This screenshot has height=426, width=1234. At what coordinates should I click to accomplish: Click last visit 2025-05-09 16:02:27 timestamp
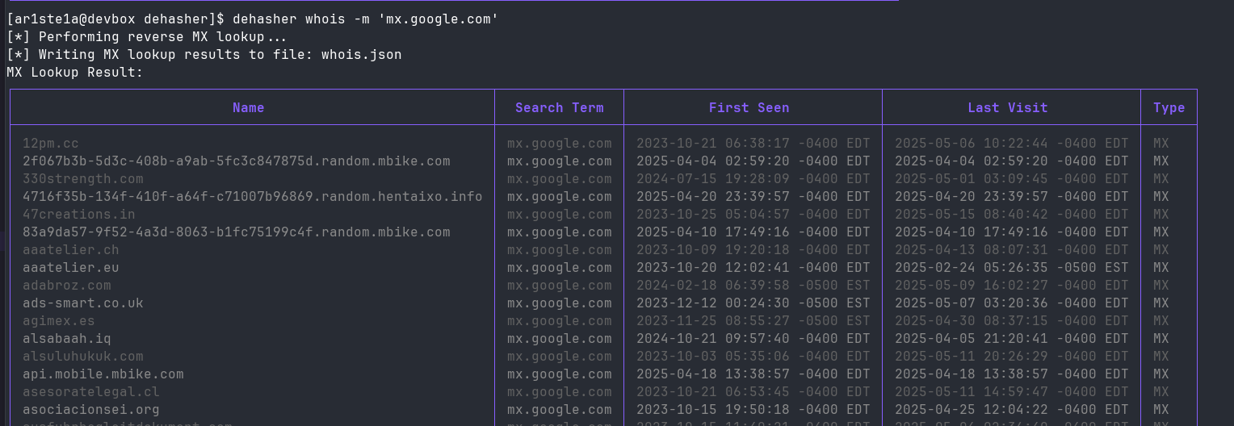pos(1011,286)
